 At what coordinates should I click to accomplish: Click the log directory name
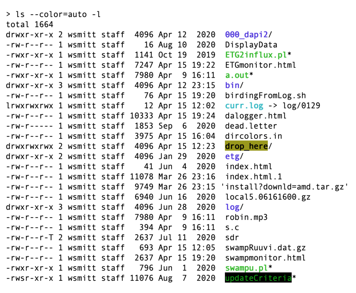(x=232, y=207)
